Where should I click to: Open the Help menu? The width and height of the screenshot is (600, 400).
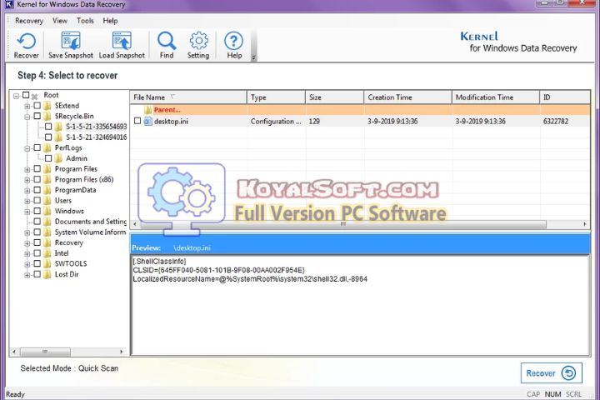(x=110, y=21)
